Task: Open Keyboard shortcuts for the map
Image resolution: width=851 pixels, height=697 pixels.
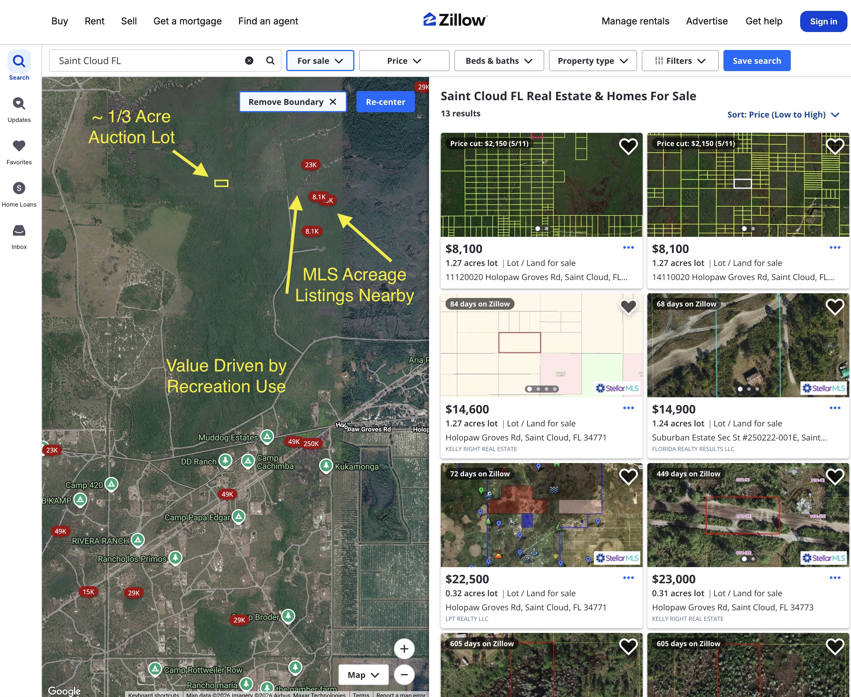Action: point(154,694)
